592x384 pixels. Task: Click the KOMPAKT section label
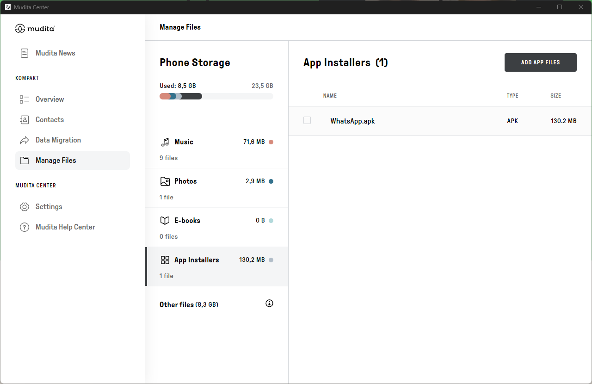27,78
